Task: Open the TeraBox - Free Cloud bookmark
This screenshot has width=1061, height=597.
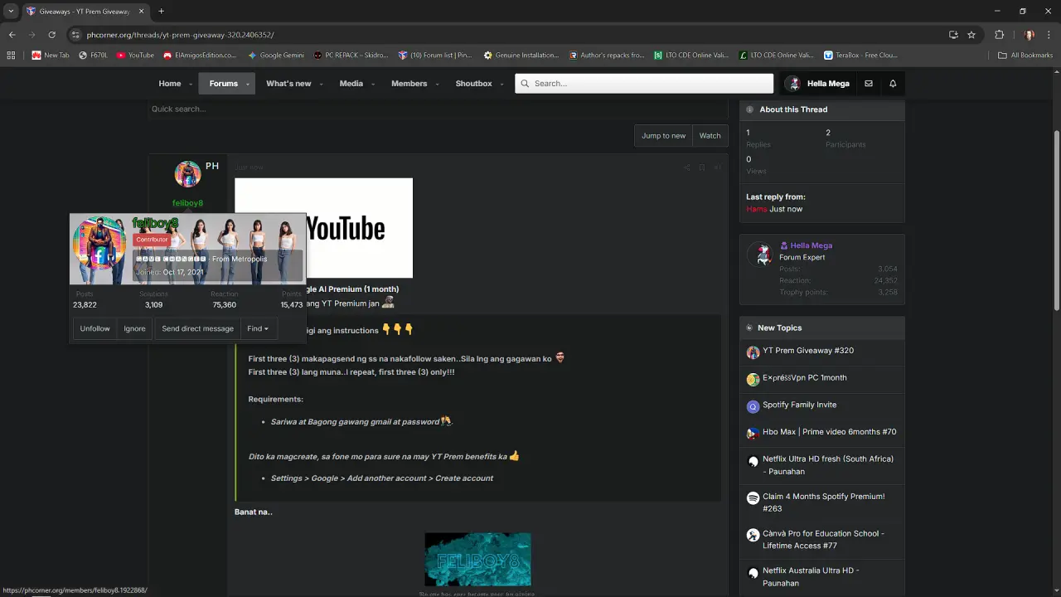Action: [860, 56]
